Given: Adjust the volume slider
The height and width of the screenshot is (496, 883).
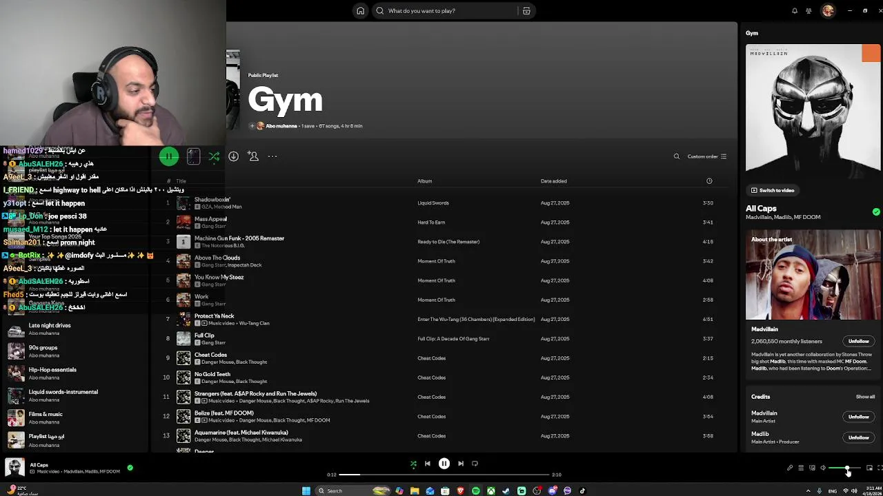Looking at the screenshot, I should click(844, 468).
